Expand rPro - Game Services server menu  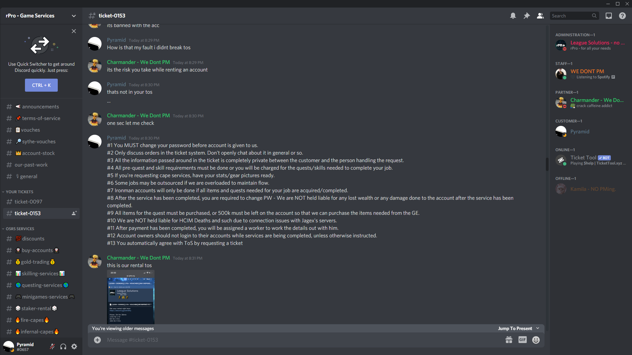point(41,16)
